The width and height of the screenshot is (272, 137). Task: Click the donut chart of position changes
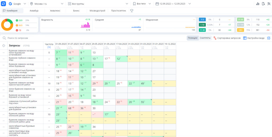pos(7,25)
